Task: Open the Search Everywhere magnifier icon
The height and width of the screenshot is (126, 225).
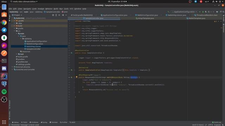Action: coord(224,12)
